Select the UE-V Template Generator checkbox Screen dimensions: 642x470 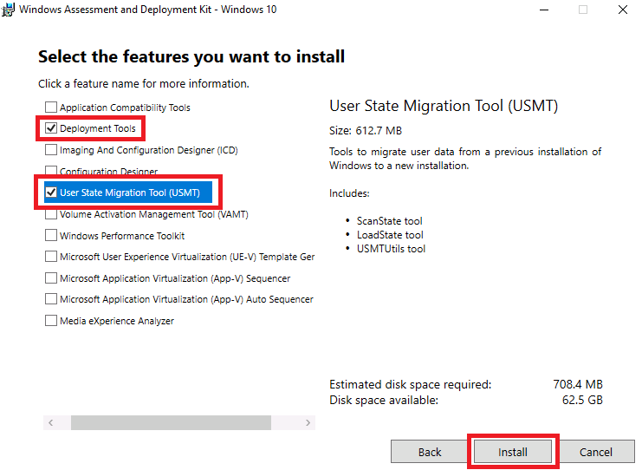51,257
